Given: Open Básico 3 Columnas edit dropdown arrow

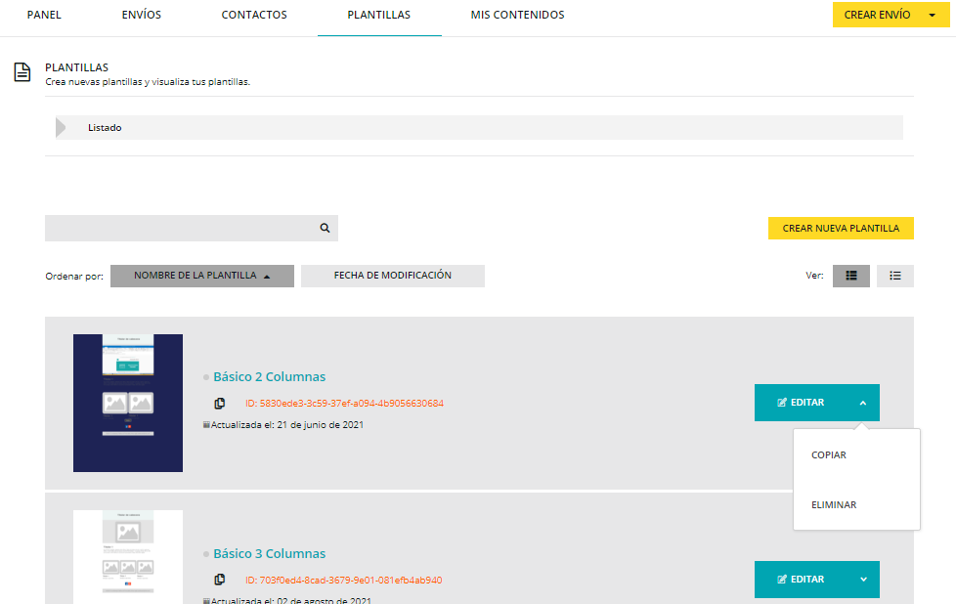Looking at the screenshot, I should pyautogui.click(x=862, y=580).
